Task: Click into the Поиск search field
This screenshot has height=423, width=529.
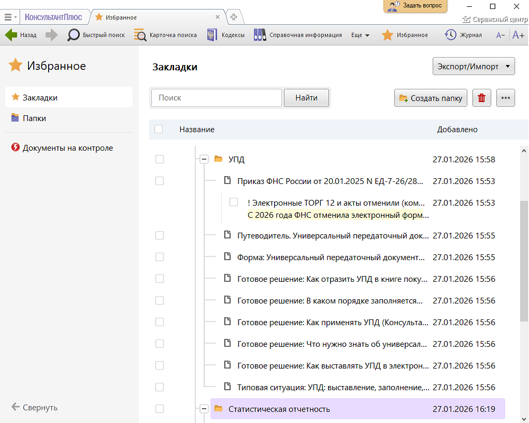Action: 216,98
